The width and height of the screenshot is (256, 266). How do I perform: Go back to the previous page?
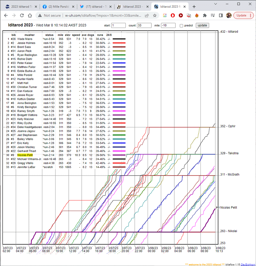(6, 15)
